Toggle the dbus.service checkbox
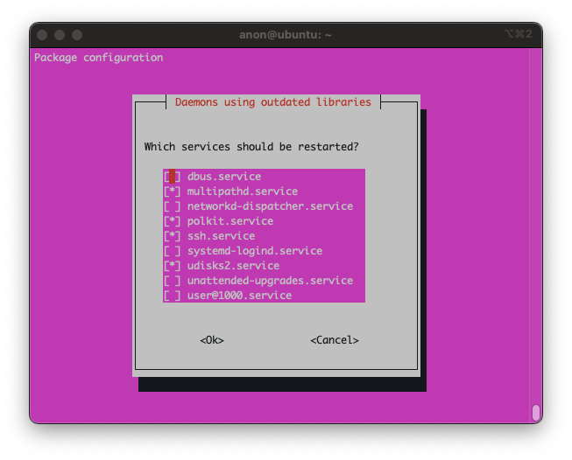The image size is (572, 460). 173,177
